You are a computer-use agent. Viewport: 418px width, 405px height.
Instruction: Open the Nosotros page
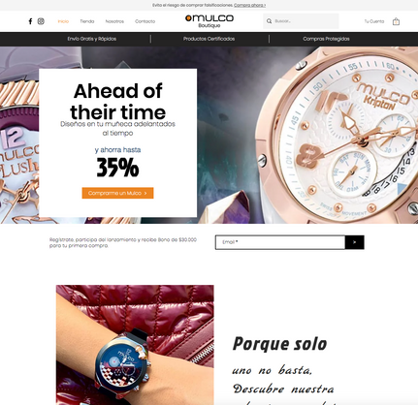(114, 21)
